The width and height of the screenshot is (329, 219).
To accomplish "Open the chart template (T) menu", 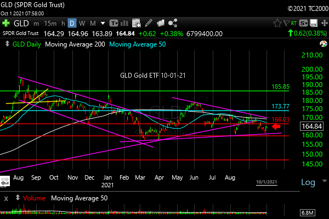I will 114,23.
